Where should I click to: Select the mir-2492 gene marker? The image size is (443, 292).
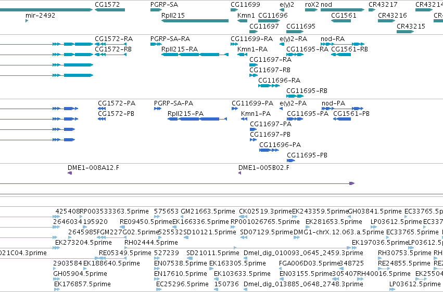(27, 21)
